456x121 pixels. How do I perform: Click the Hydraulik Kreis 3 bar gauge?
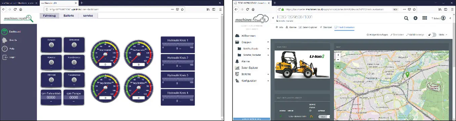pyautogui.click(x=178, y=80)
